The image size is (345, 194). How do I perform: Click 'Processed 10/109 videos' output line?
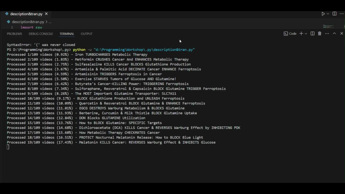pyautogui.click(x=96, y=99)
